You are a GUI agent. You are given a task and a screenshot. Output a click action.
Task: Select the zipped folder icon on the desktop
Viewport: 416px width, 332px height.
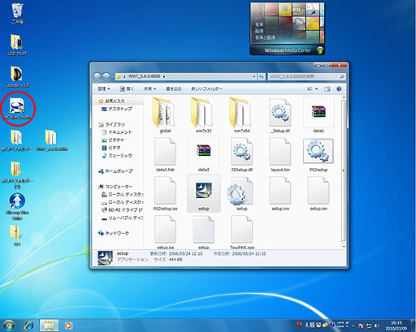(17, 235)
